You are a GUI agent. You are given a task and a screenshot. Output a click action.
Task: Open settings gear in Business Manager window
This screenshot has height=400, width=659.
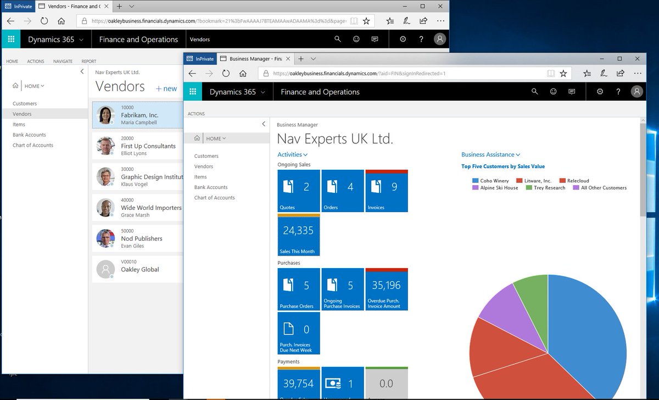click(600, 92)
